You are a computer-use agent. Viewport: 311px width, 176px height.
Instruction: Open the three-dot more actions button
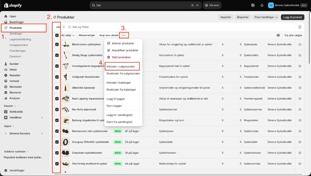pos(123,35)
